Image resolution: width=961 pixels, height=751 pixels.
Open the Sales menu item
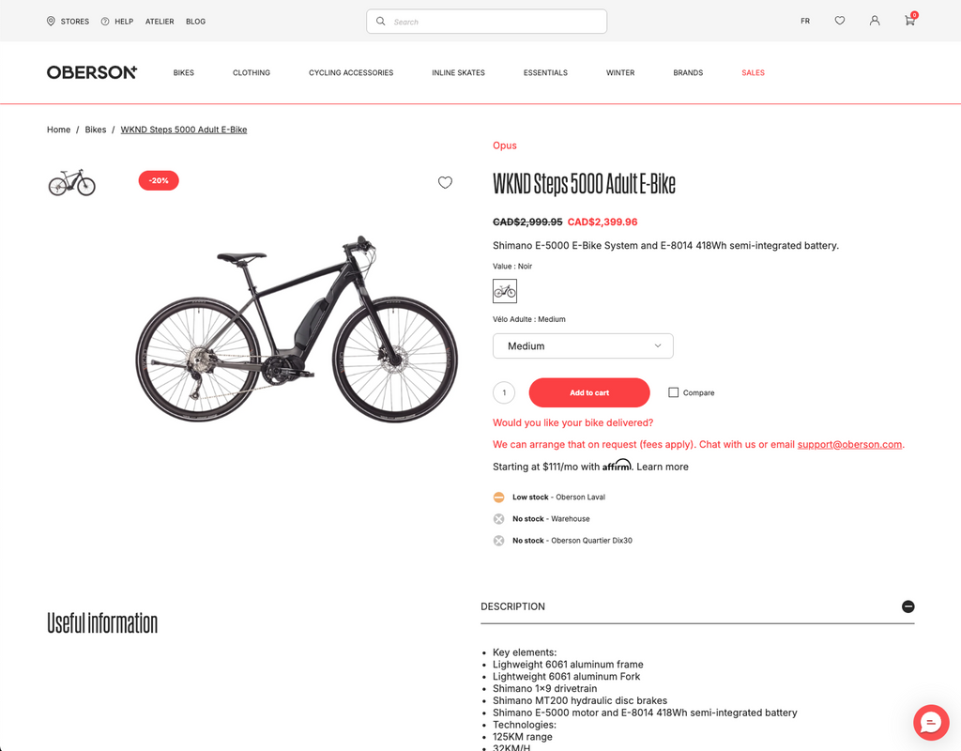(x=753, y=72)
